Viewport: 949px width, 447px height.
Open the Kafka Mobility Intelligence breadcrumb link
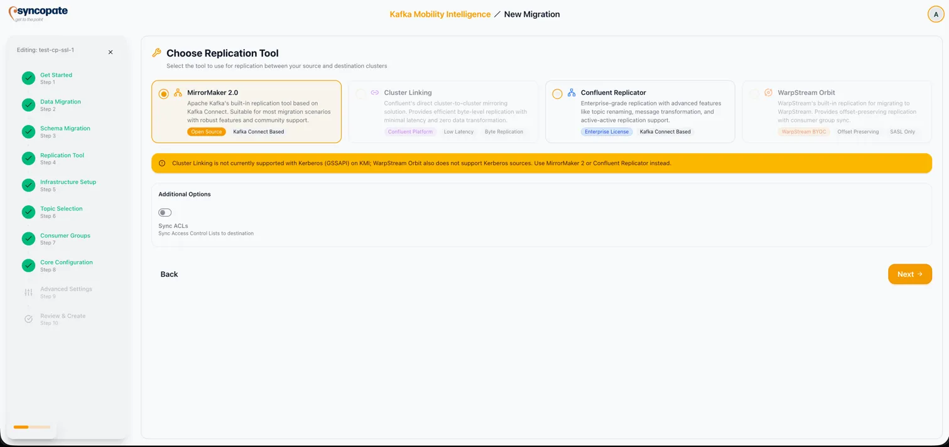pos(440,14)
